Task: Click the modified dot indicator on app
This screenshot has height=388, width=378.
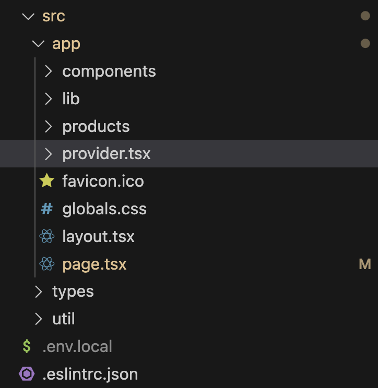Action: (365, 44)
